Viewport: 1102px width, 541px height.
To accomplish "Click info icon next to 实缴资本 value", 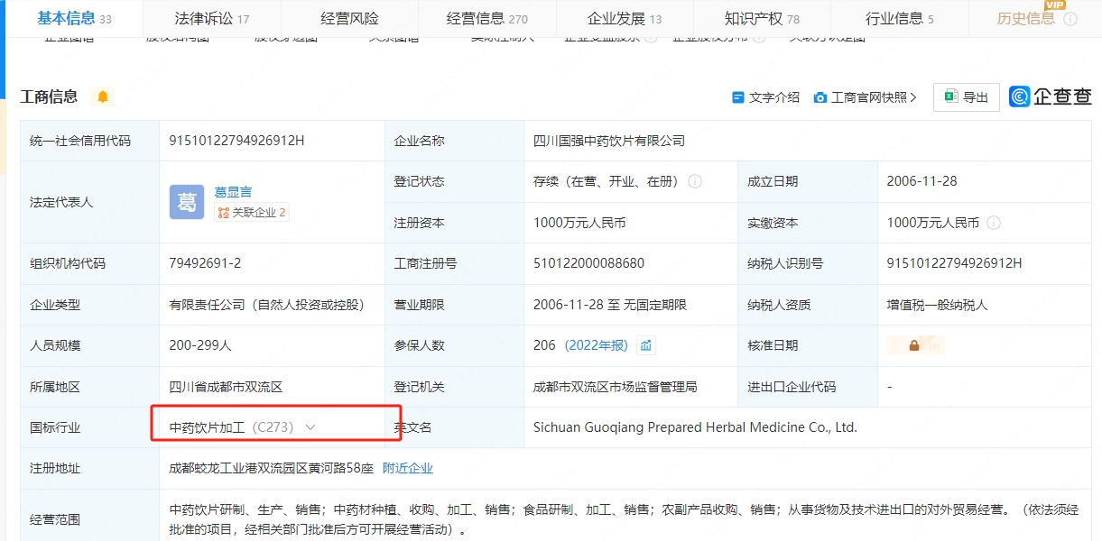I will pyautogui.click(x=994, y=223).
